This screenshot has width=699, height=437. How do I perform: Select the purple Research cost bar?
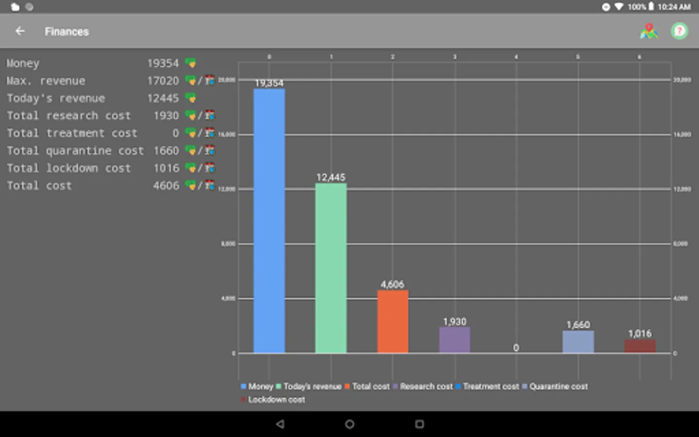(x=454, y=340)
